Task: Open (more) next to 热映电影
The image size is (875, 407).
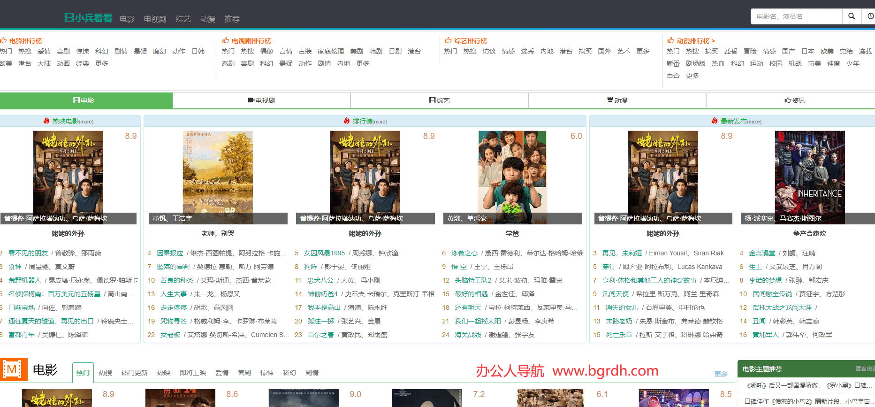Action: [86, 122]
